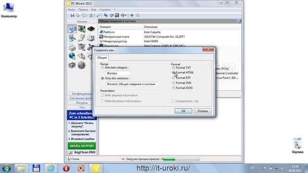Open the Вид menu
The width and height of the screenshot is (308, 173).
point(93,10)
